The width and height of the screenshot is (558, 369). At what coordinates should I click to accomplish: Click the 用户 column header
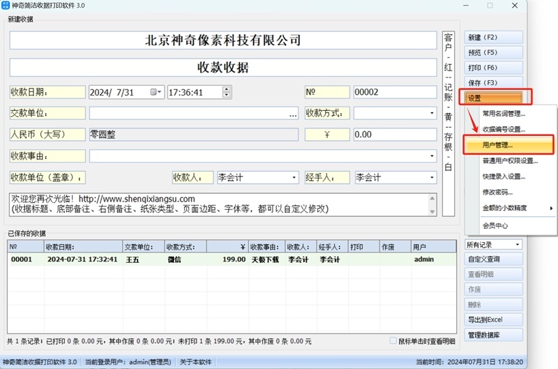point(433,247)
